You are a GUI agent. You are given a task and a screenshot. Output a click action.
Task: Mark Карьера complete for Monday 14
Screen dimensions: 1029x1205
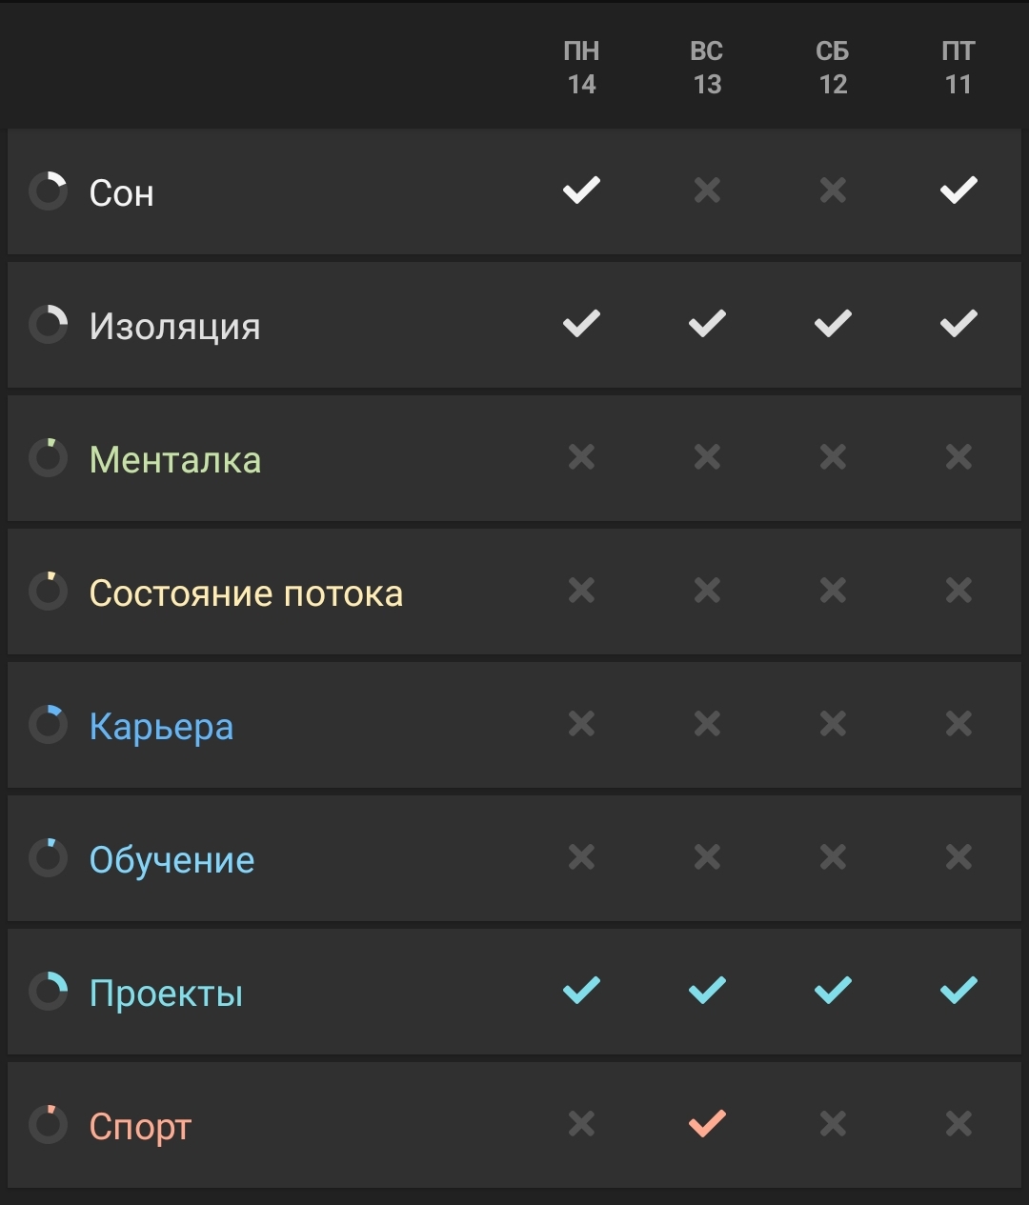coord(581,724)
